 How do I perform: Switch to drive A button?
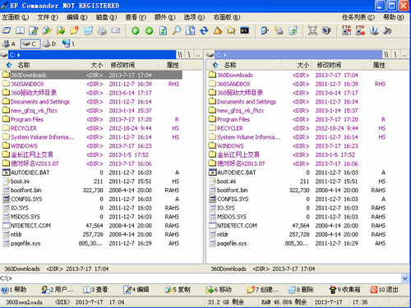pos(9,44)
